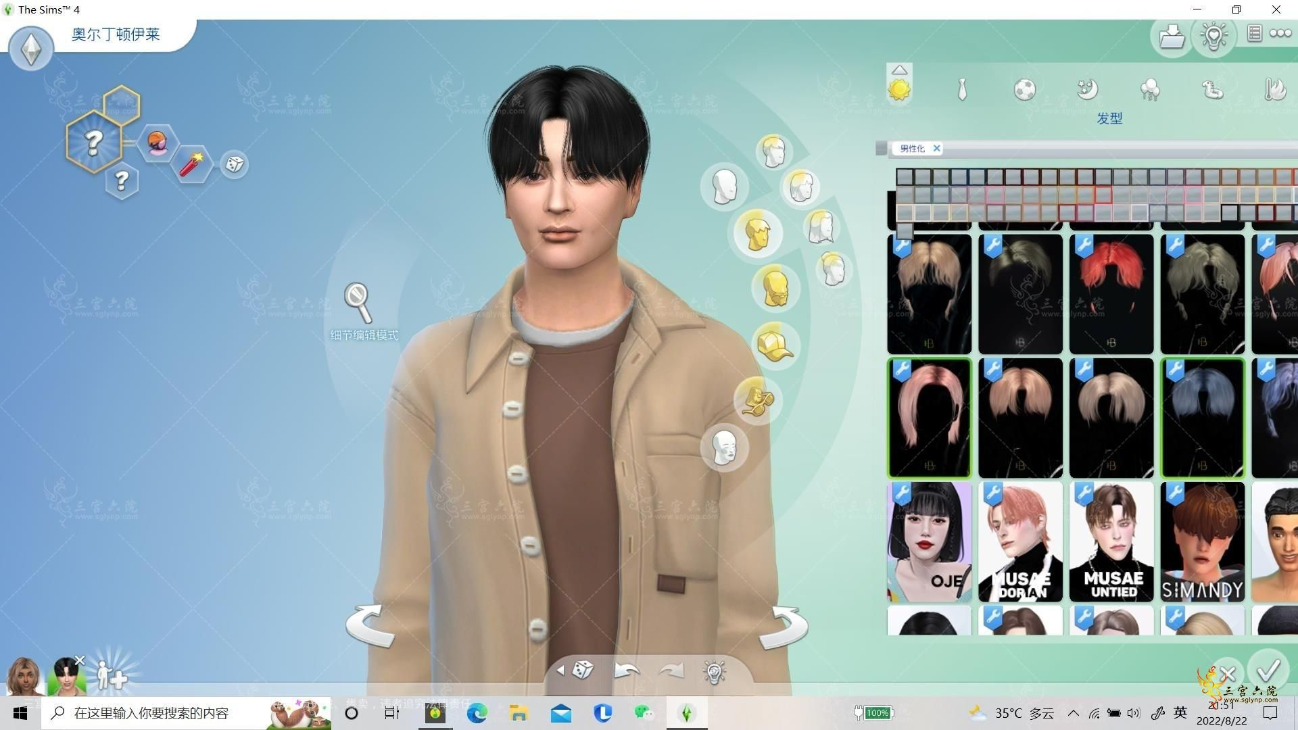
Task: Enter detail edit mode magnifier
Action: tap(358, 303)
